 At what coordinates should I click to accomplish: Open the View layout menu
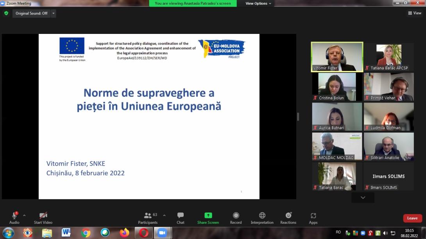pyautogui.click(x=415, y=13)
